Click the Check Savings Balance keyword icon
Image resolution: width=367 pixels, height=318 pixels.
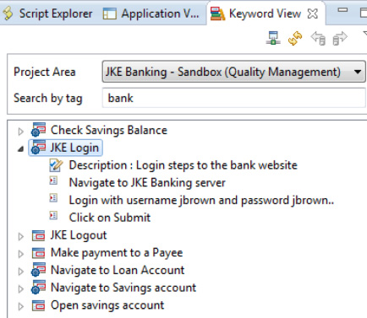(38, 130)
